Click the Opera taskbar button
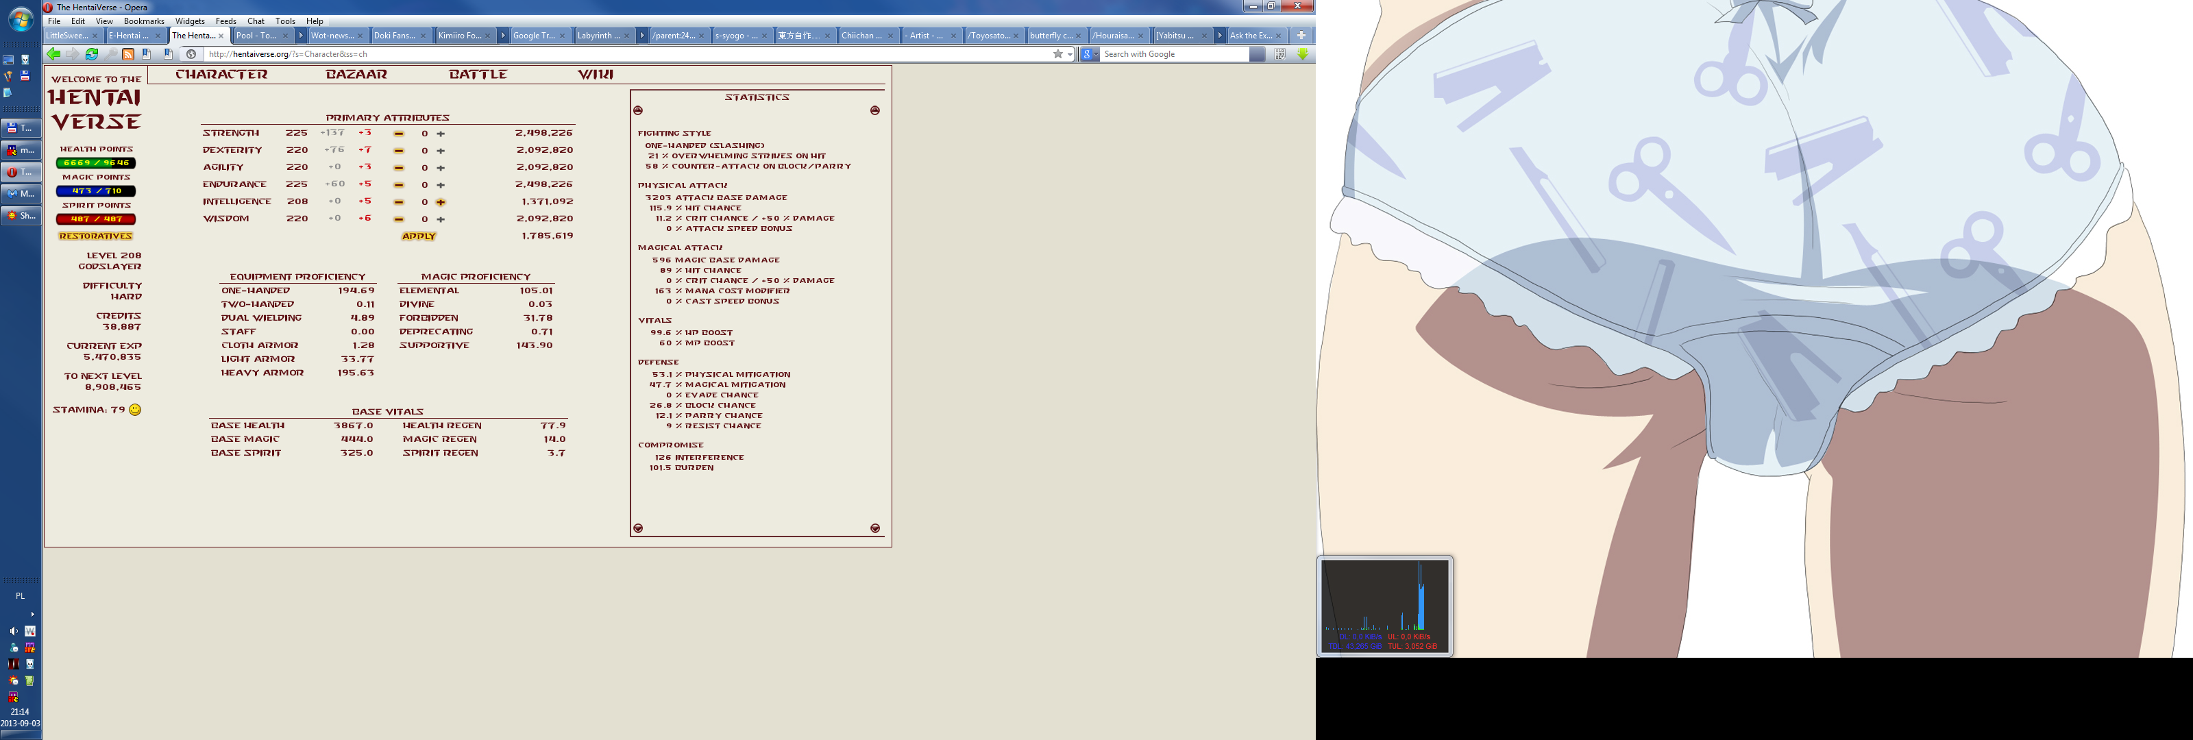This screenshot has height=740, width=2193. [x=21, y=172]
